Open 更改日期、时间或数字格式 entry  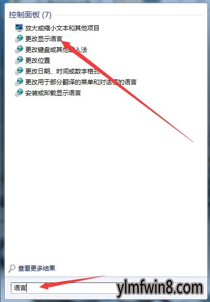(62, 71)
